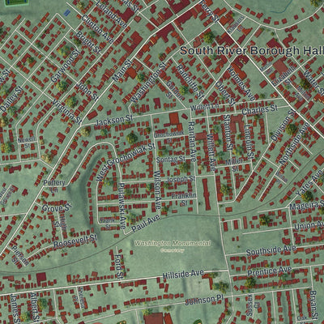Click the Ferry St label
Viewport: 324px width, 324px height.
(x=210, y=11)
